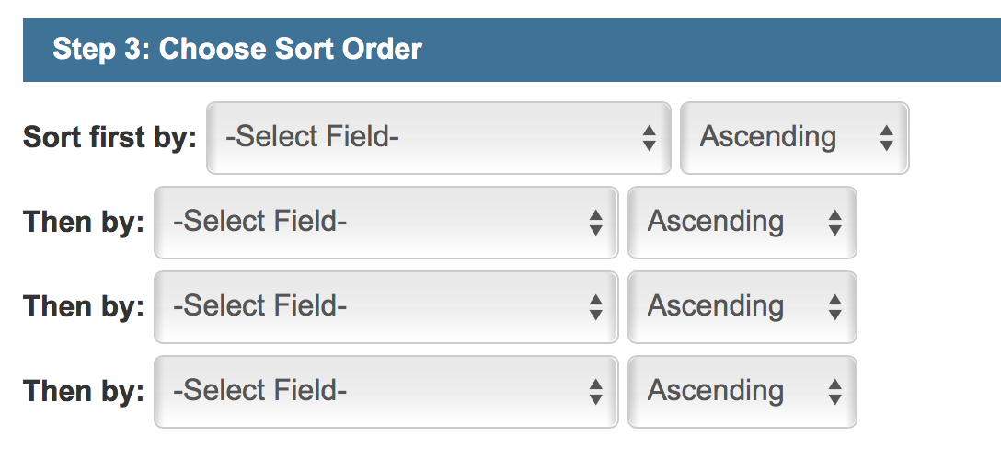The image size is (1001, 471).
Task: Open the last "Then by" Ascending dropdown
Action: 742,392
